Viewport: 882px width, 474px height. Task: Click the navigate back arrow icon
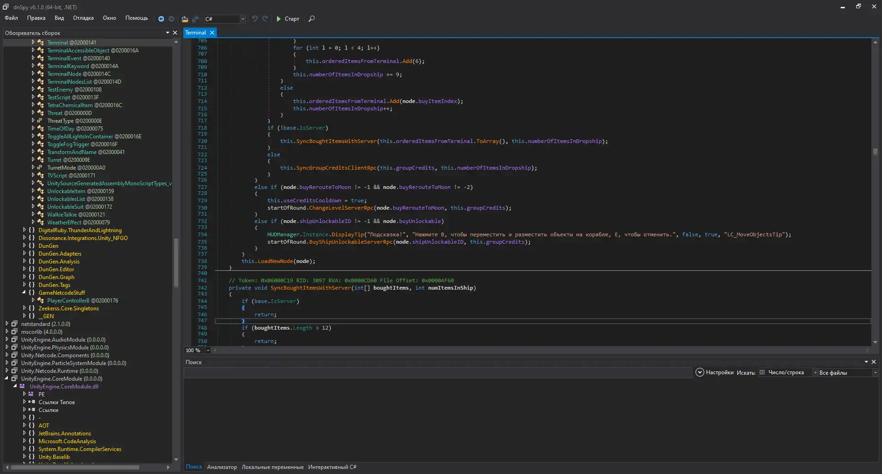[x=161, y=19]
